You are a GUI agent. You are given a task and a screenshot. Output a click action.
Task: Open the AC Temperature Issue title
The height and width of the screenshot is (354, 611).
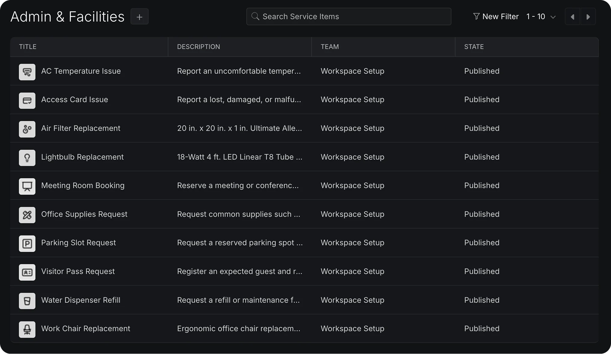(81, 71)
